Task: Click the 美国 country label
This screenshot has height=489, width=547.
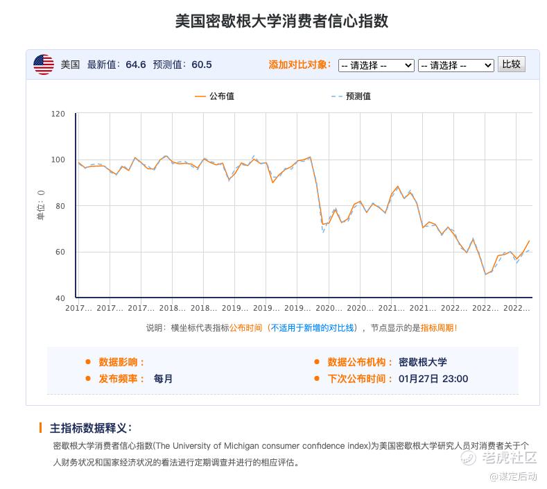Action: [x=70, y=65]
